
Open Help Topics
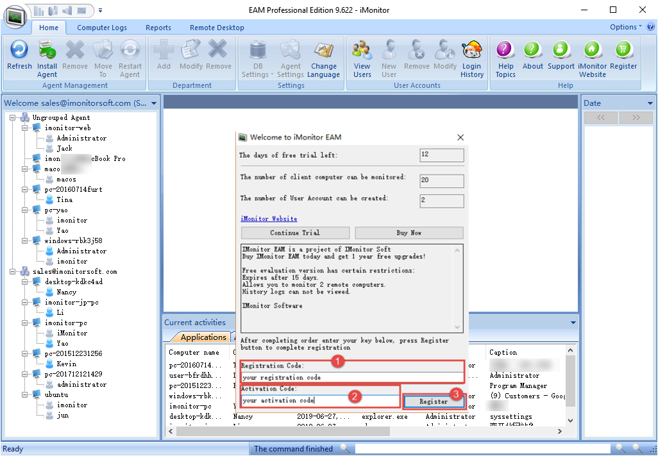pyautogui.click(x=505, y=58)
